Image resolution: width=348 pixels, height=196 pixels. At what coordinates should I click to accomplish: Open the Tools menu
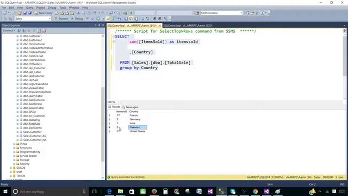point(63,8)
